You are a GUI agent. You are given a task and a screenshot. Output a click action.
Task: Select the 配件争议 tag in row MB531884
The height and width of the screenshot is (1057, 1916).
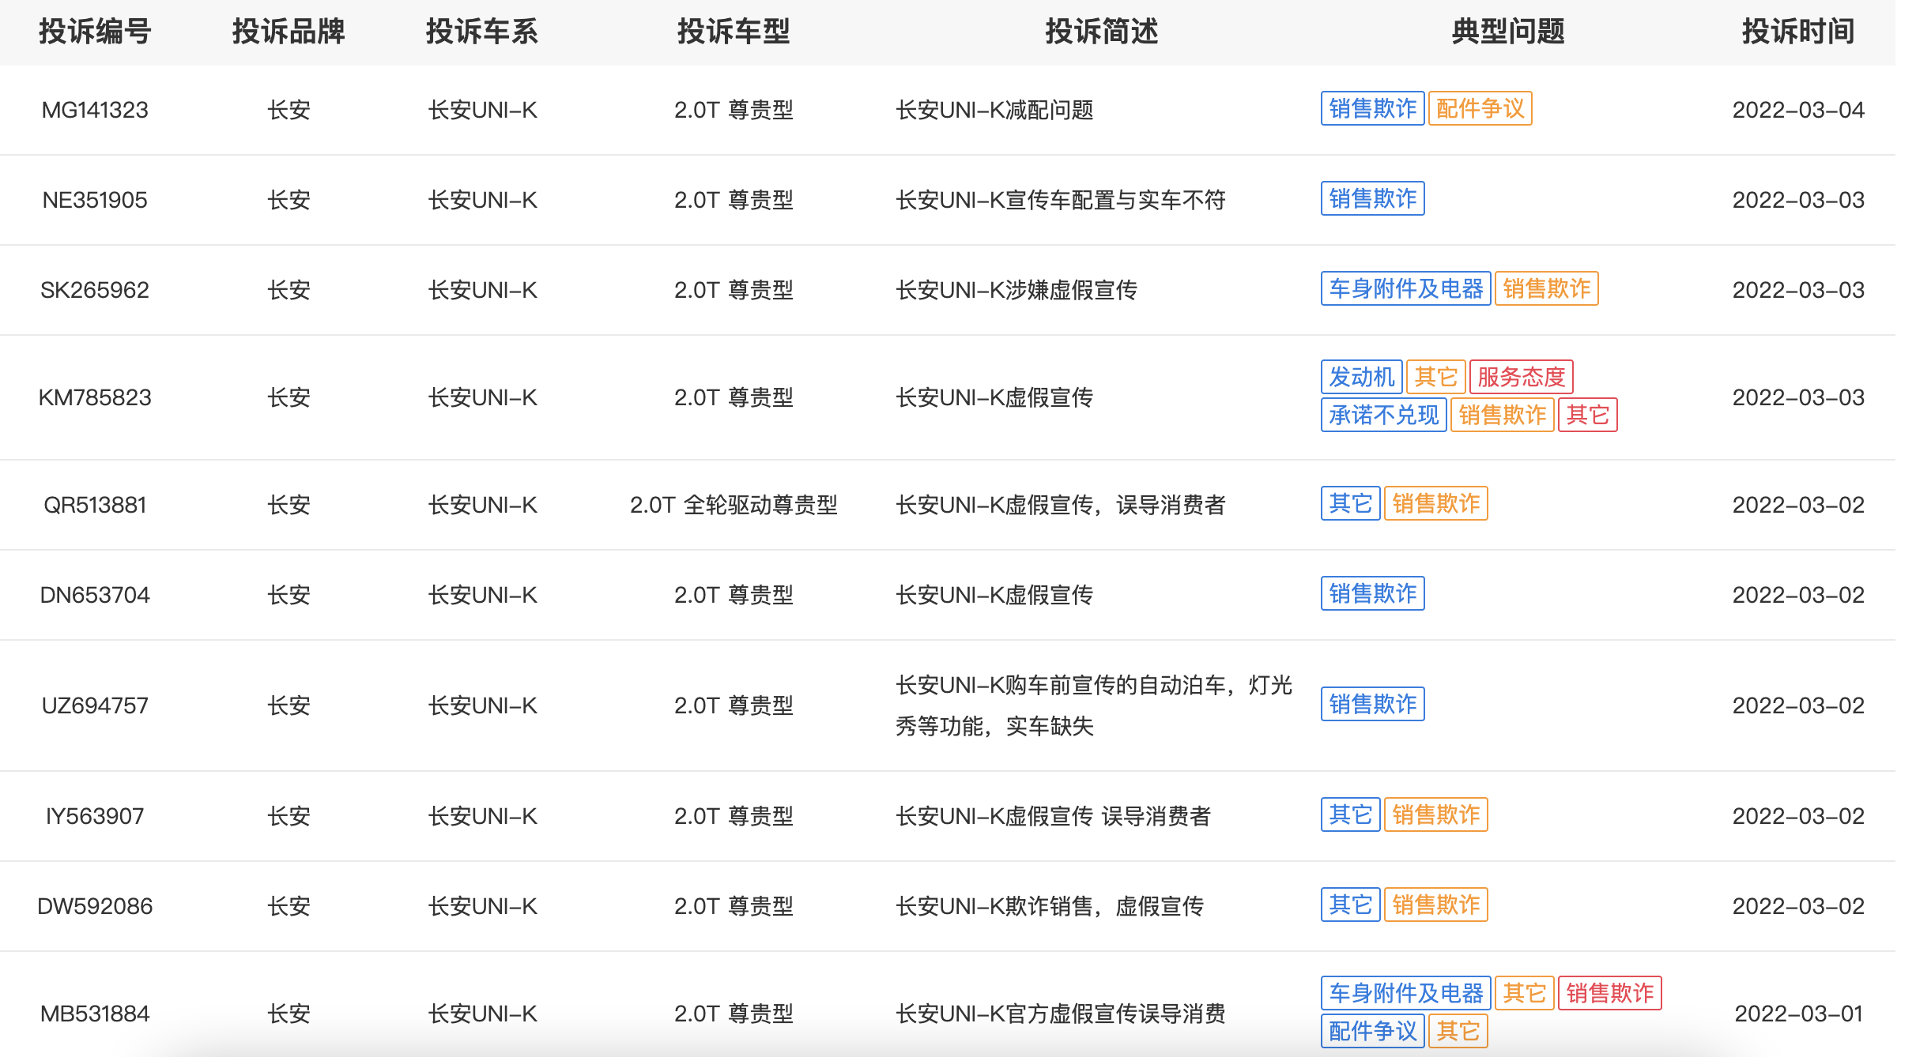coord(1373,1031)
